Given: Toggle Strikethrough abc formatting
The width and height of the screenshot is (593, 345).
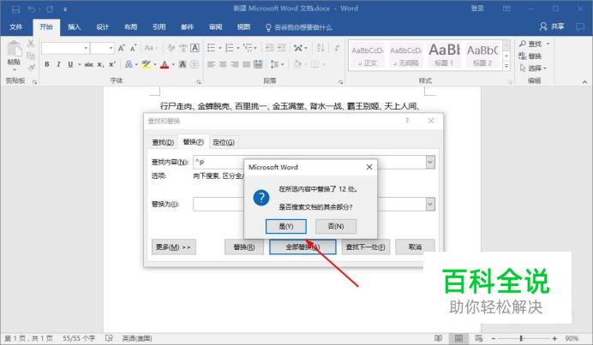Looking at the screenshot, I should (x=89, y=64).
